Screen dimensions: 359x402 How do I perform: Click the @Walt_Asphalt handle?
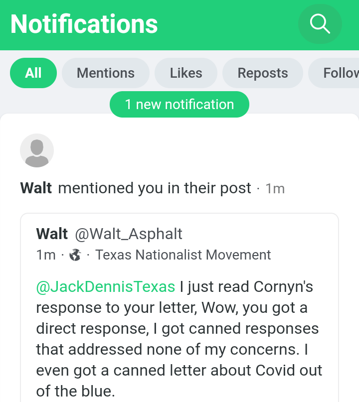coord(129,234)
